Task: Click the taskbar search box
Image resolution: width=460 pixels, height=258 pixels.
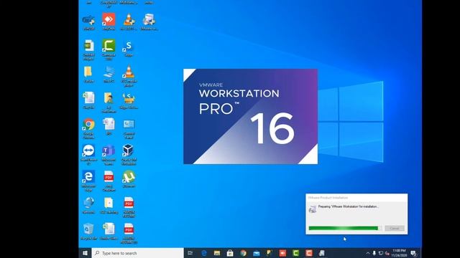Action: point(137,253)
